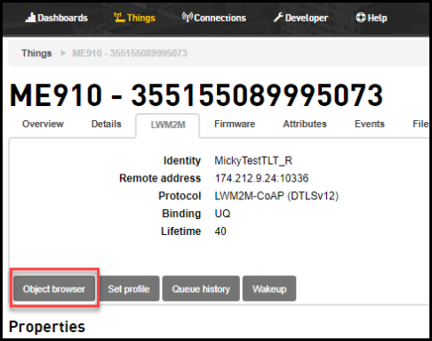
Task: Switch to the Events tab
Action: coord(370,124)
